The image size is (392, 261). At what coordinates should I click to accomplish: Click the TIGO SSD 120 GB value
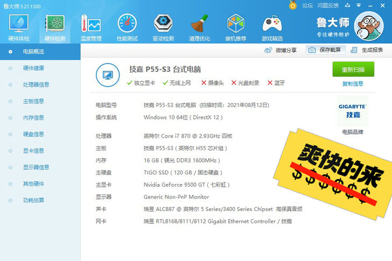(x=183, y=173)
